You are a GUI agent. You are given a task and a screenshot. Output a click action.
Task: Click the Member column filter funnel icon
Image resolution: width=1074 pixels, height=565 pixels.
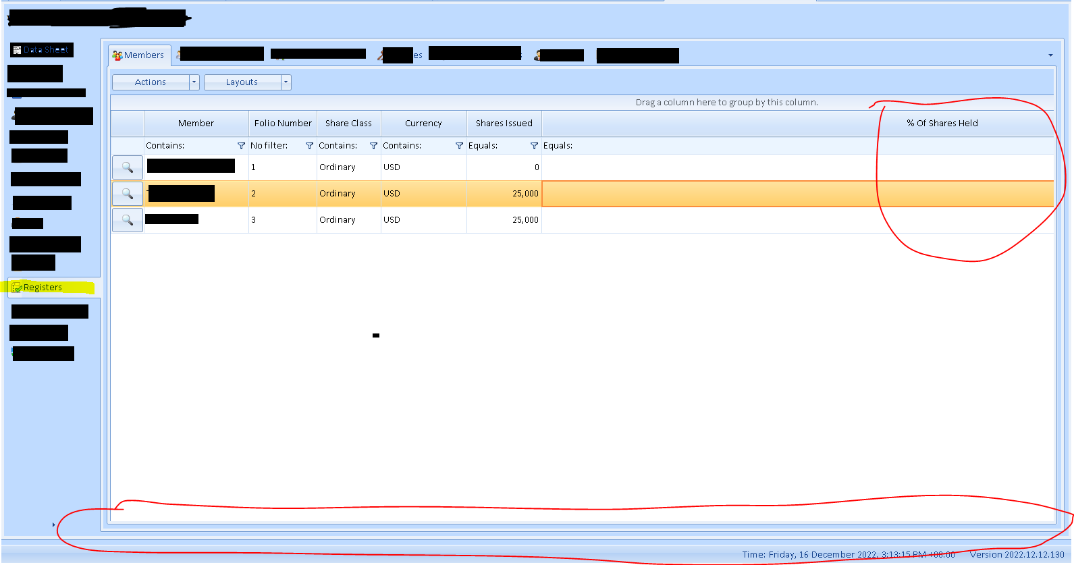click(x=241, y=146)
